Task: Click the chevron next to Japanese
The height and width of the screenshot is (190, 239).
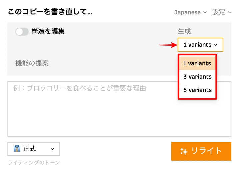Action: coord(205,12)
